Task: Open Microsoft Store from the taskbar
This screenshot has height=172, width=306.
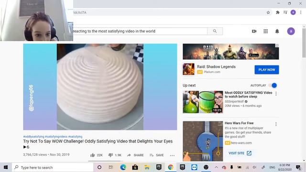Action: pyautogui.click(x=135, y=167)
